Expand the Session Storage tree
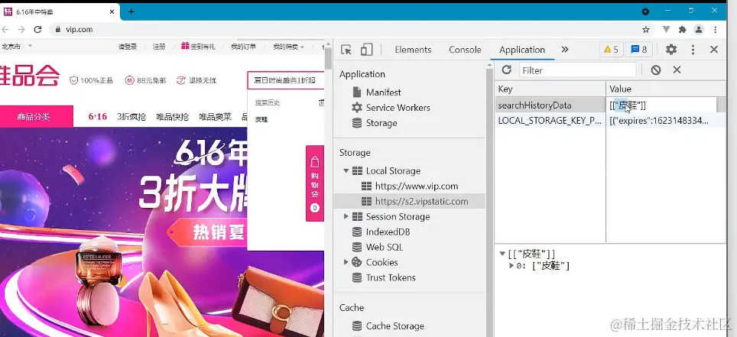Image resolution: width=737 pixels, height=337 pixels. [x=346, y=216]
